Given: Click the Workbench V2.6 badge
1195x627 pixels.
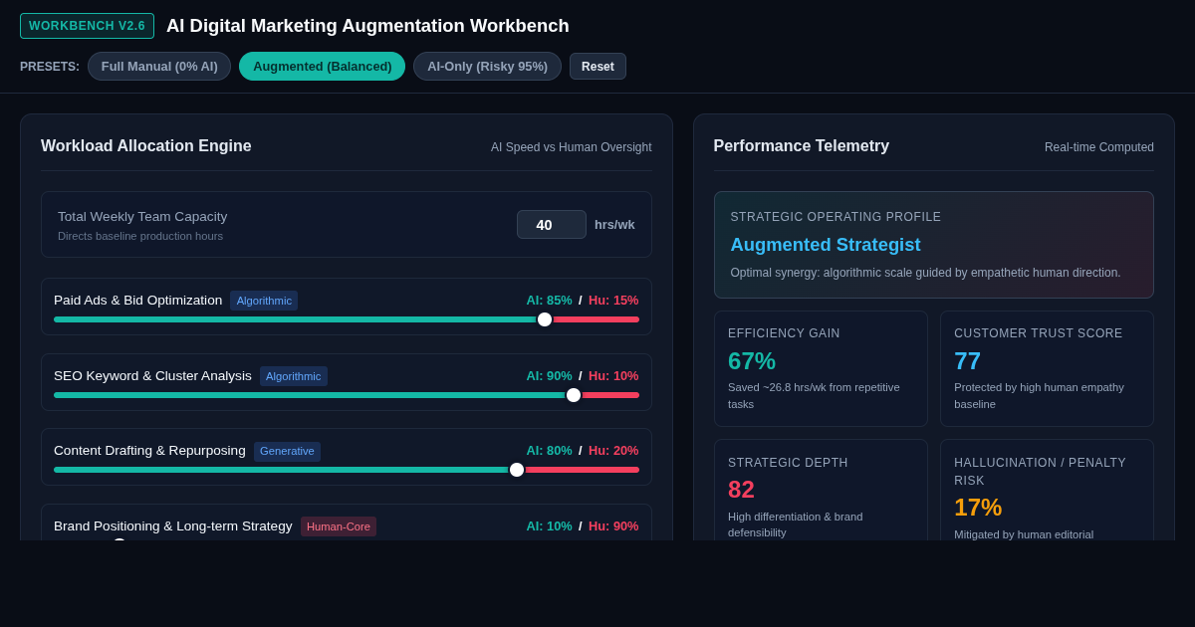Looking at the screenshot, I should [87, 26].
